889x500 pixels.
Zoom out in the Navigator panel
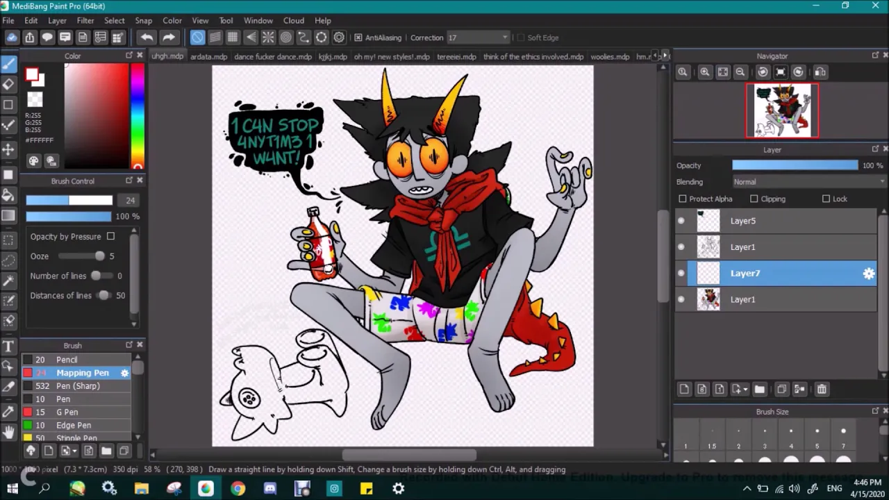740,72
